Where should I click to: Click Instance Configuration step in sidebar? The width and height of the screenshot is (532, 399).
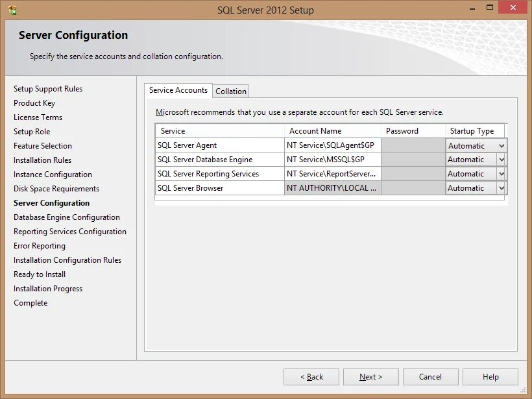pos(53,175)
